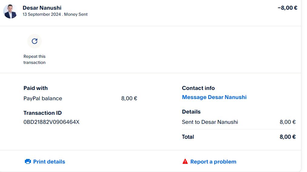Viewport: 307px width, 172px height.
Task: Click the red warning triangle icon
Action: tap(185, 161)
